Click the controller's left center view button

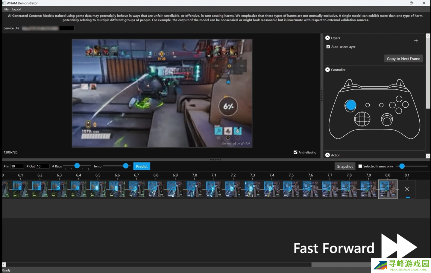(x=368, y=105)
